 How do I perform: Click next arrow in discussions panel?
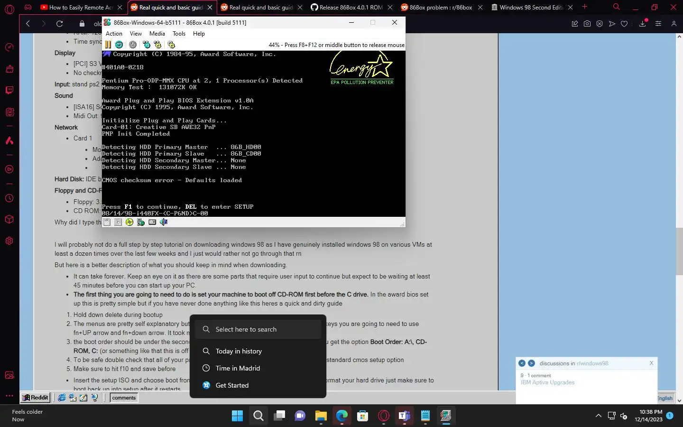coord(531,363)
